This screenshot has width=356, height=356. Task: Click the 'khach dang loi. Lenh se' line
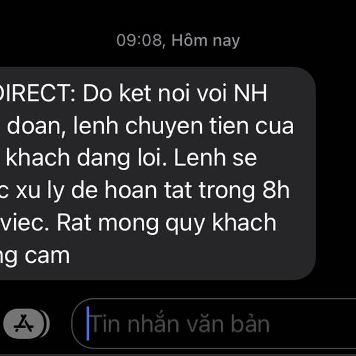pos(132,158)
